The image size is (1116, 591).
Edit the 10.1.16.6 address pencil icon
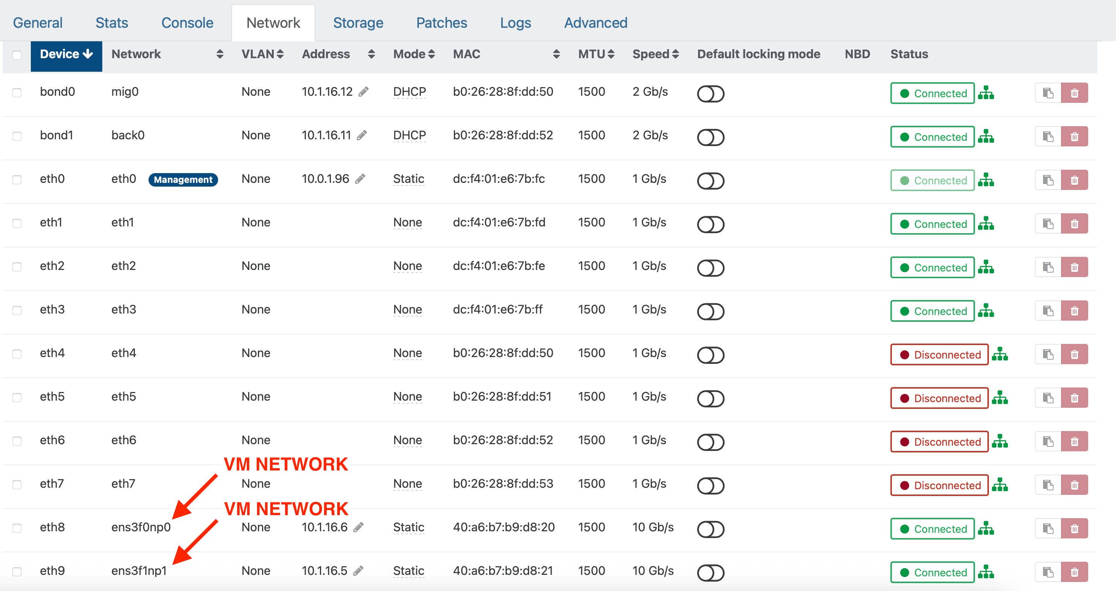coord(358,528)
